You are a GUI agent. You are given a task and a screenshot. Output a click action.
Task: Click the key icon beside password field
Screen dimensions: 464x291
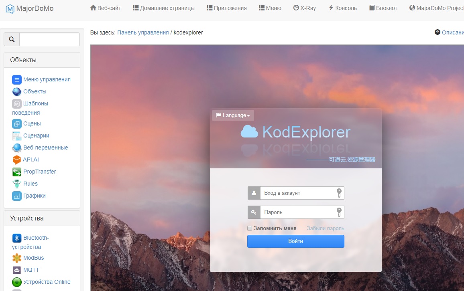pos(254,212)
